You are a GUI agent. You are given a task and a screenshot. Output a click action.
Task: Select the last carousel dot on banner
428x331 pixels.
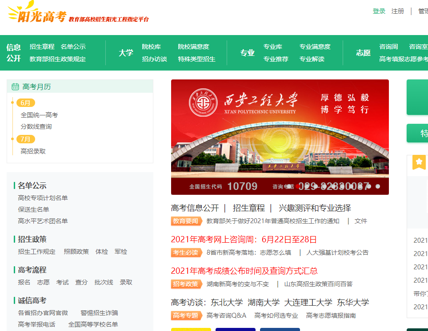(x=378, y=186)
